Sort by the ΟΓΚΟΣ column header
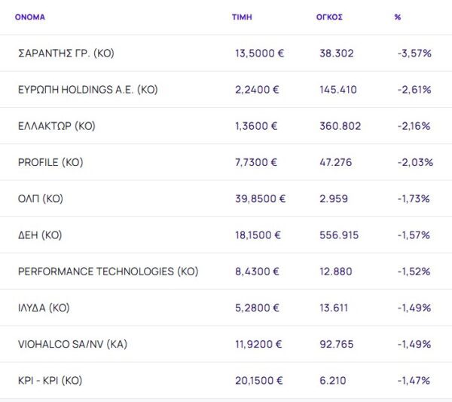The height and width of the screenshot is (402, 452). coord(329,17)
